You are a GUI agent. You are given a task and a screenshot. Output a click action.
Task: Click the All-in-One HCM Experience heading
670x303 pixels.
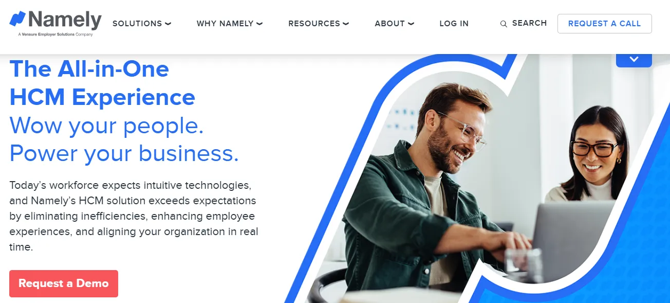(x=102, y=82)
